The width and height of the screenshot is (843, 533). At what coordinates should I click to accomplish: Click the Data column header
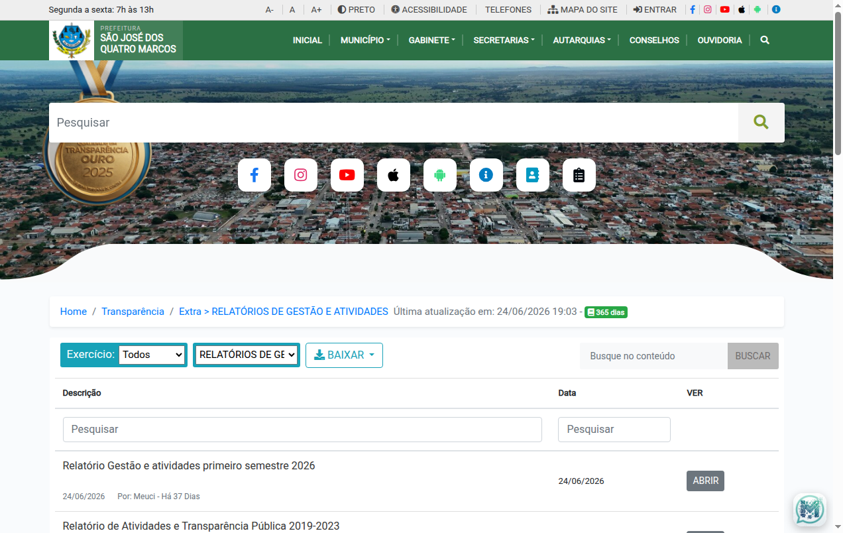coord(567,393)
